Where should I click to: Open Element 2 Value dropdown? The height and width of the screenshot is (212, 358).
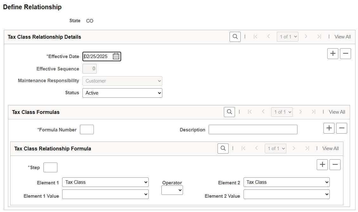pyautogui.click(x=287, y=194)
